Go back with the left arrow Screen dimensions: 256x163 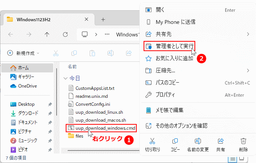coord(11,34)
